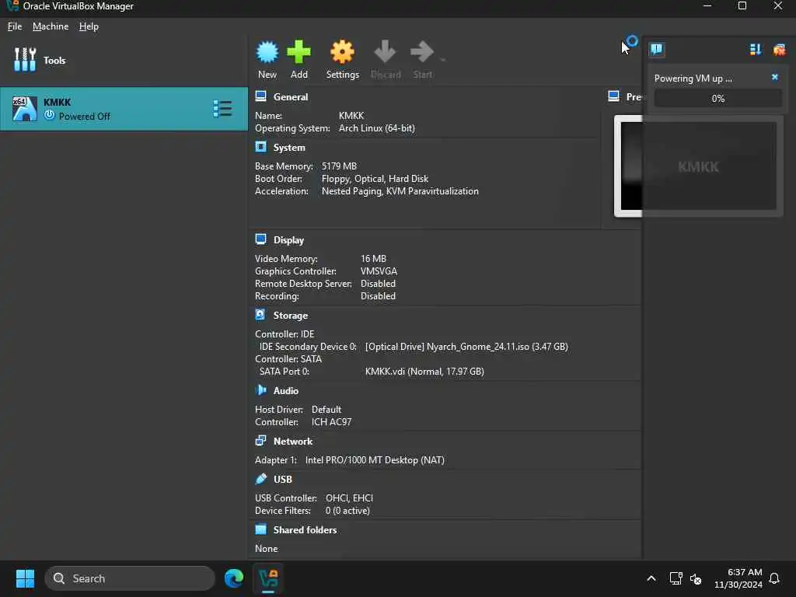The image size is (796, 597).
Task: Click the muted volume tray icon
Action: (x=696, y=578)
